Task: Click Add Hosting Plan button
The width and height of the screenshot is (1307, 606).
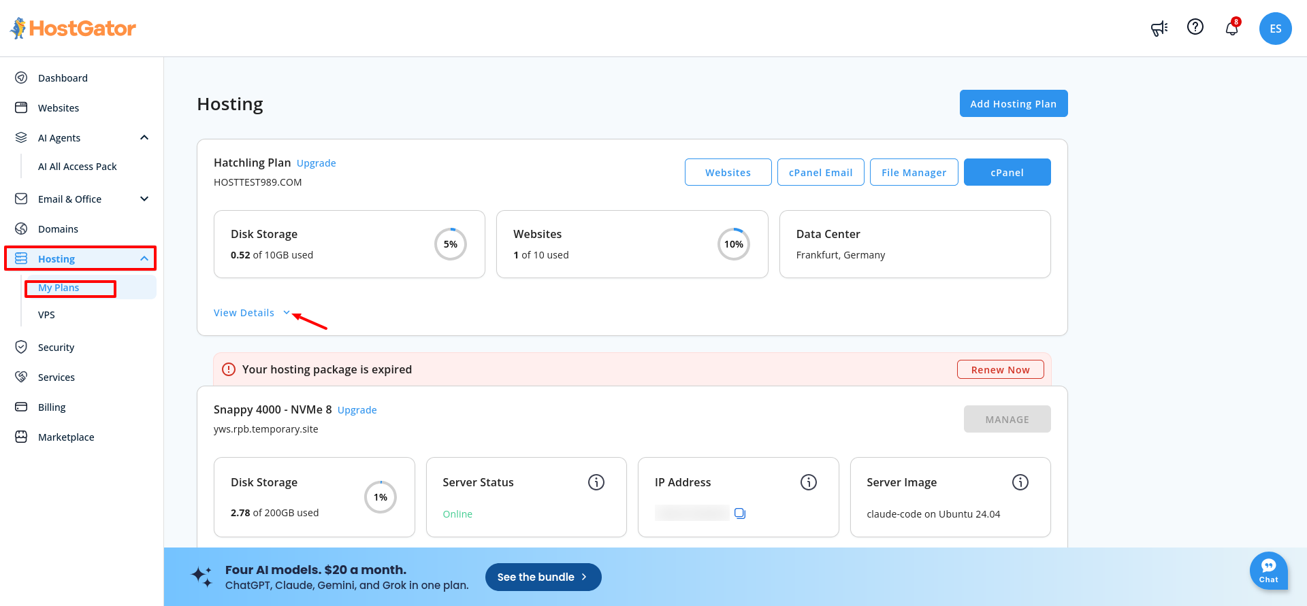Action: (1014, 103)
